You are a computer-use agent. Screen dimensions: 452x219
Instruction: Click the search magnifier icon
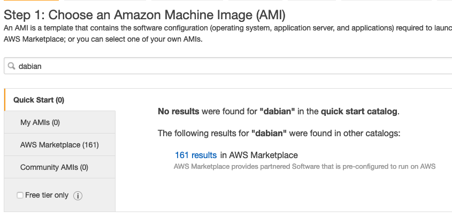coord(11,66)
